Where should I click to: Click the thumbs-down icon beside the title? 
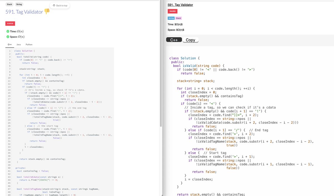click(47, 11)
